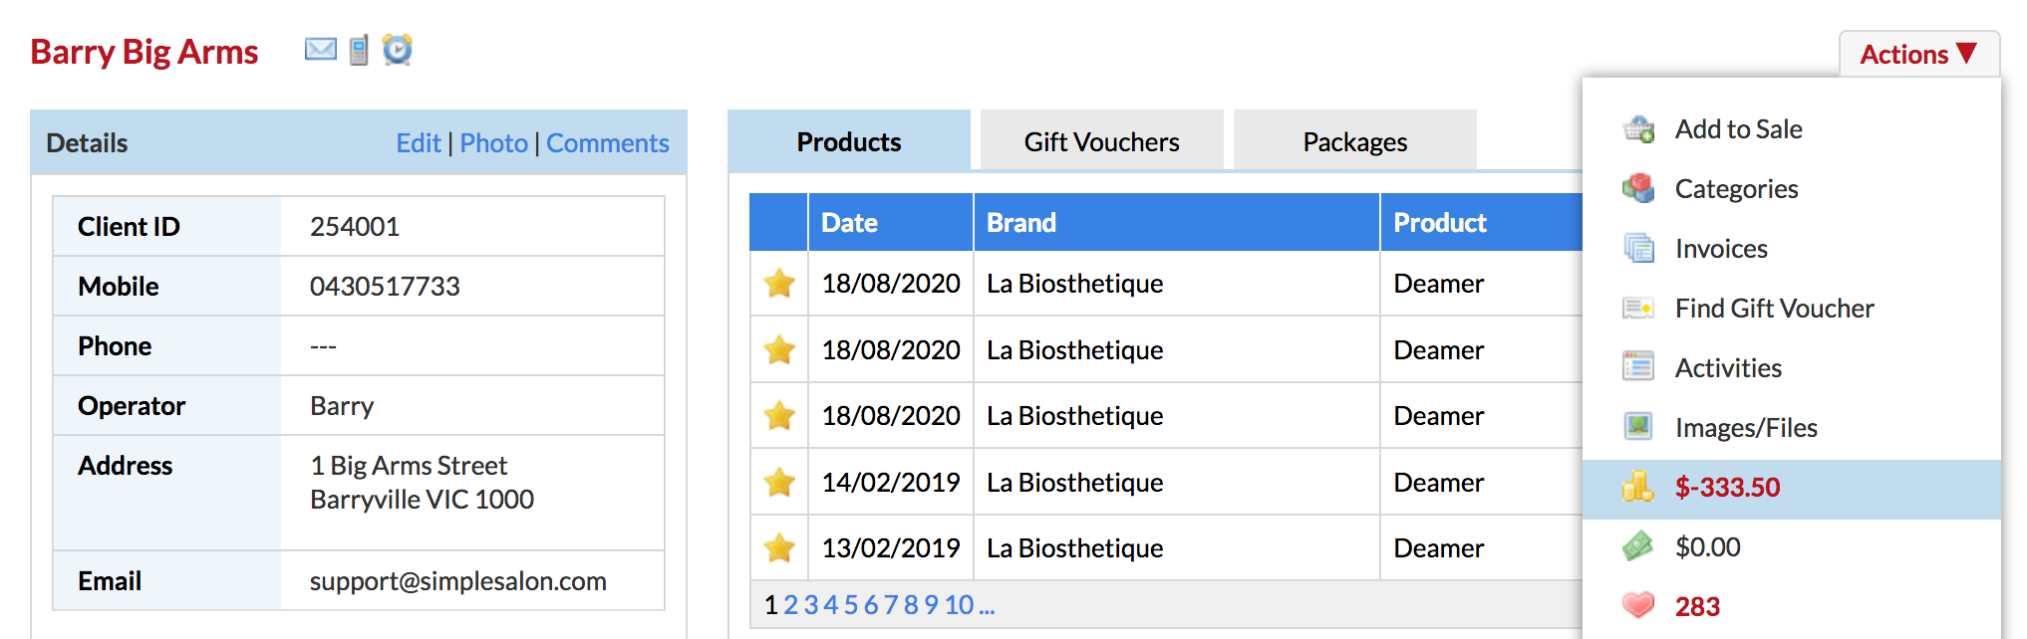Screen dimensions: 2027x639
Task: Select the 283 loyalty points entry
Action: [x=1792, y=606]
